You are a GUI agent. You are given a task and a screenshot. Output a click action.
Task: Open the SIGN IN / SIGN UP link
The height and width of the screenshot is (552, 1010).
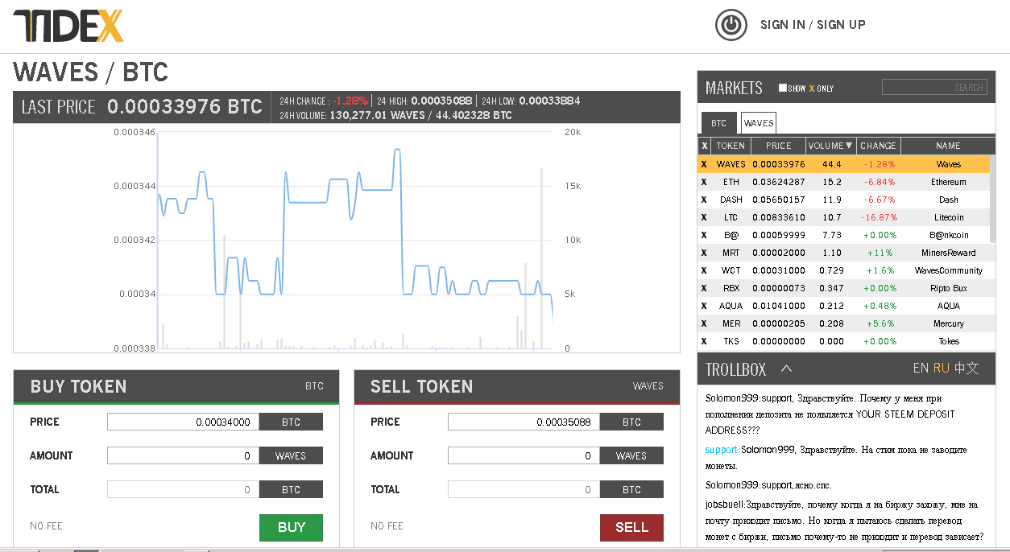813,25
